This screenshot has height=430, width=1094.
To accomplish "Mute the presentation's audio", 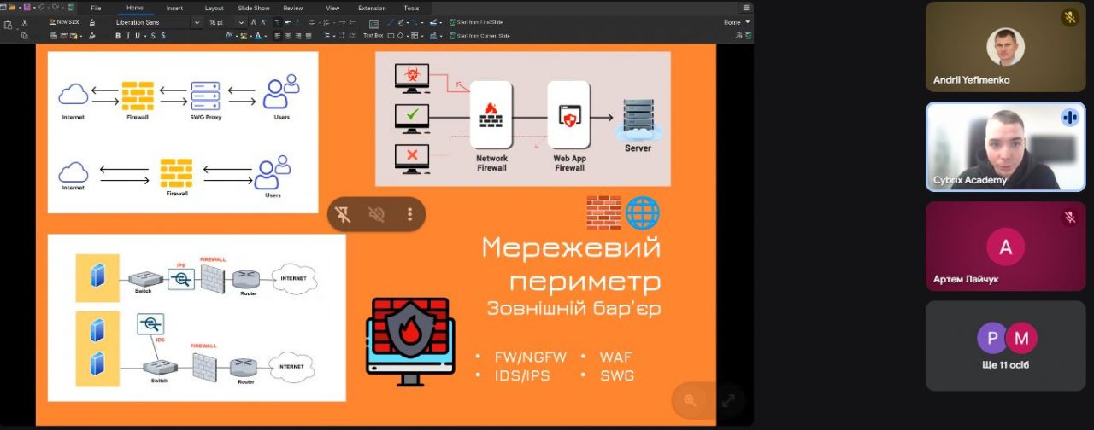I will 376,214.
